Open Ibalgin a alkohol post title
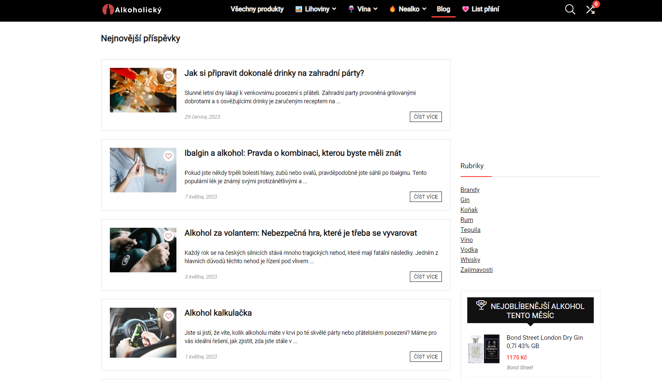 point(293,153)
